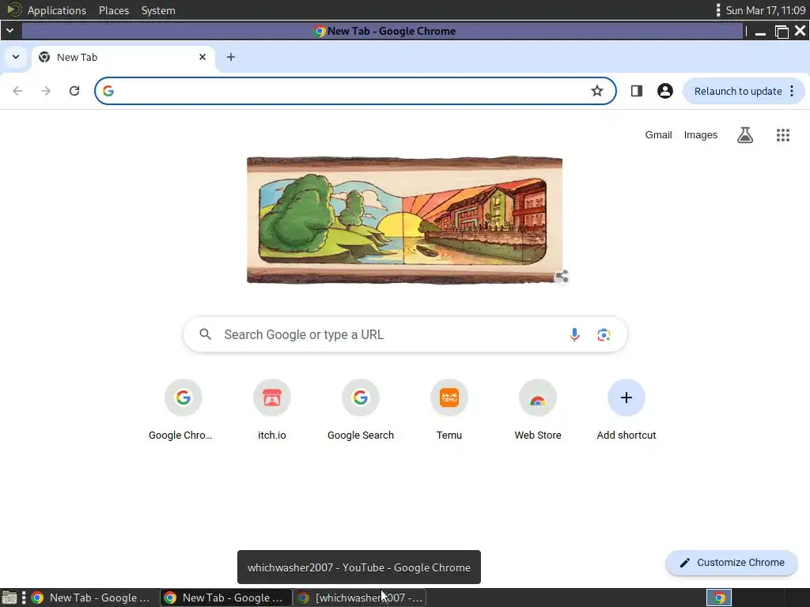Open the profile avatar menu
This screenshot has height=607, width=810.
coord(664,91)
